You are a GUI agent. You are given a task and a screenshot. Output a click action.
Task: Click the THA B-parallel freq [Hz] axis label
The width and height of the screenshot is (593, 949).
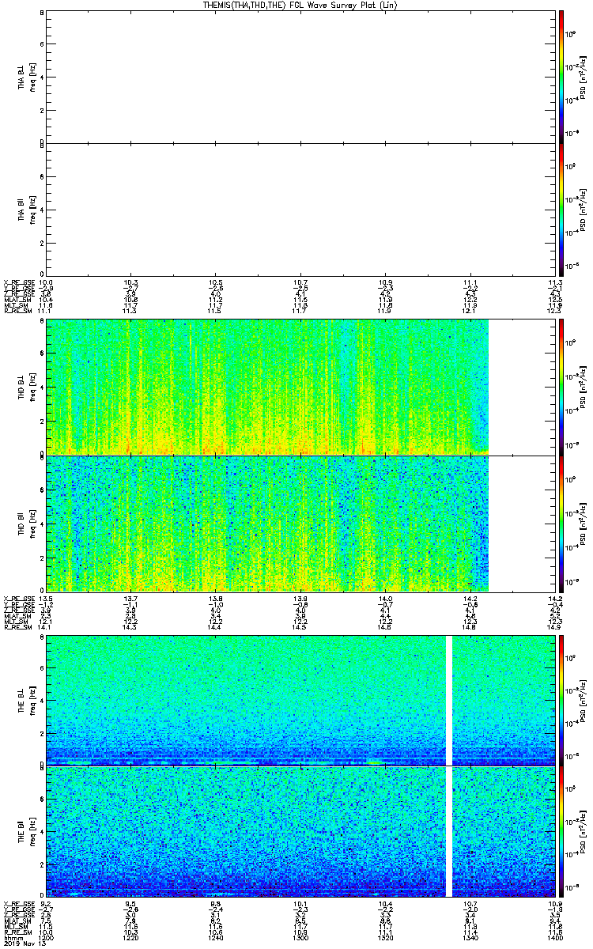point(32,209)
